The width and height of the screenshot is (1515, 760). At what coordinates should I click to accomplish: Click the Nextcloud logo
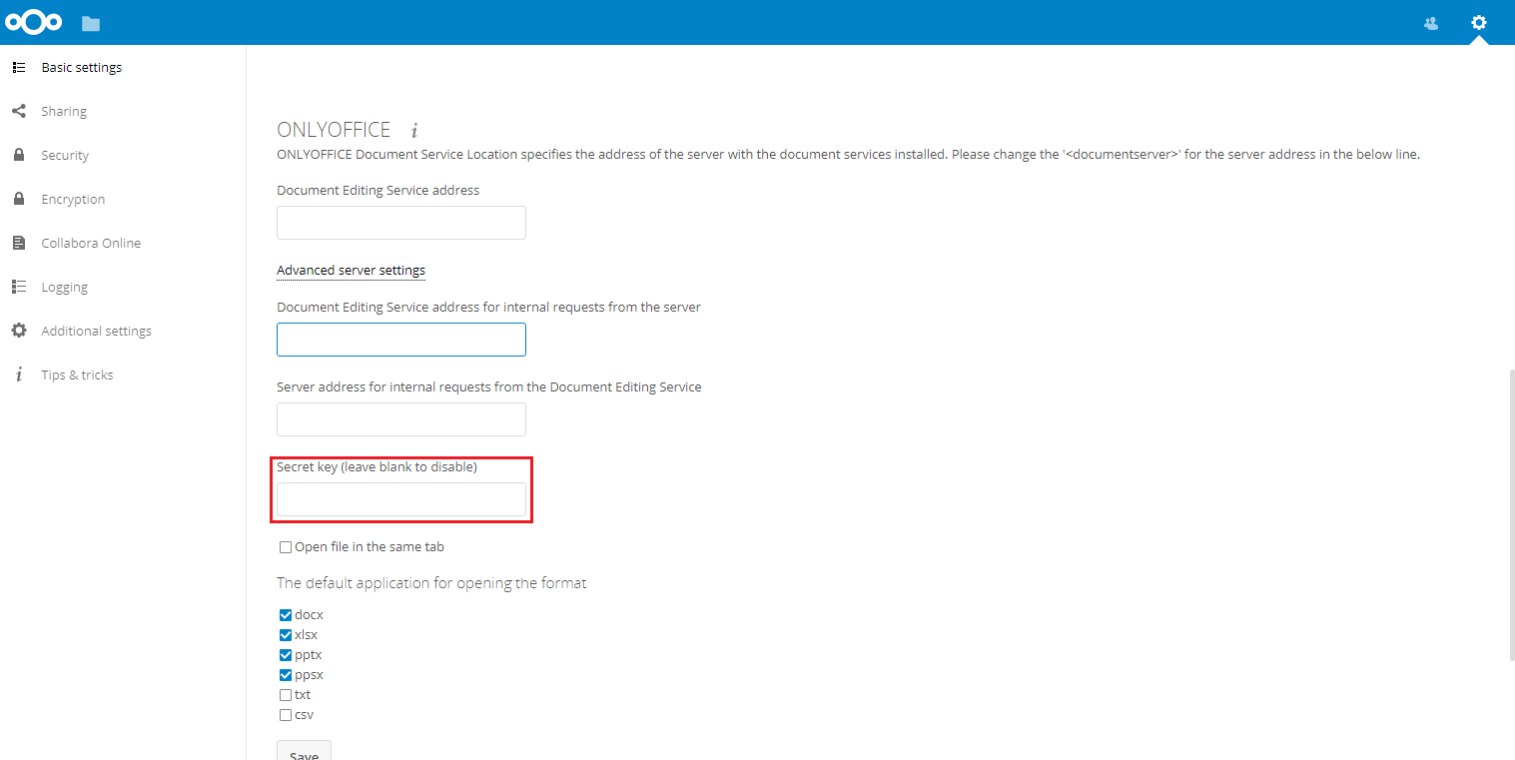pos(34,22)
